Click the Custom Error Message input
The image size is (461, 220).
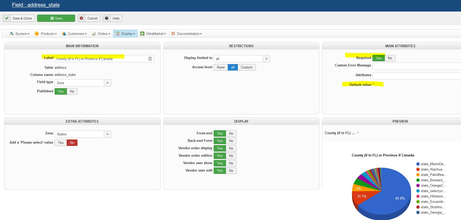tap(416, 66)
